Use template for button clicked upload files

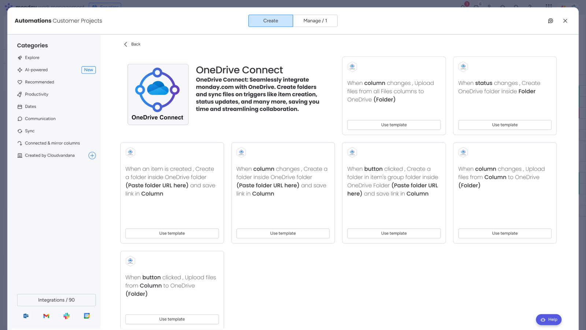pos(172,319)
